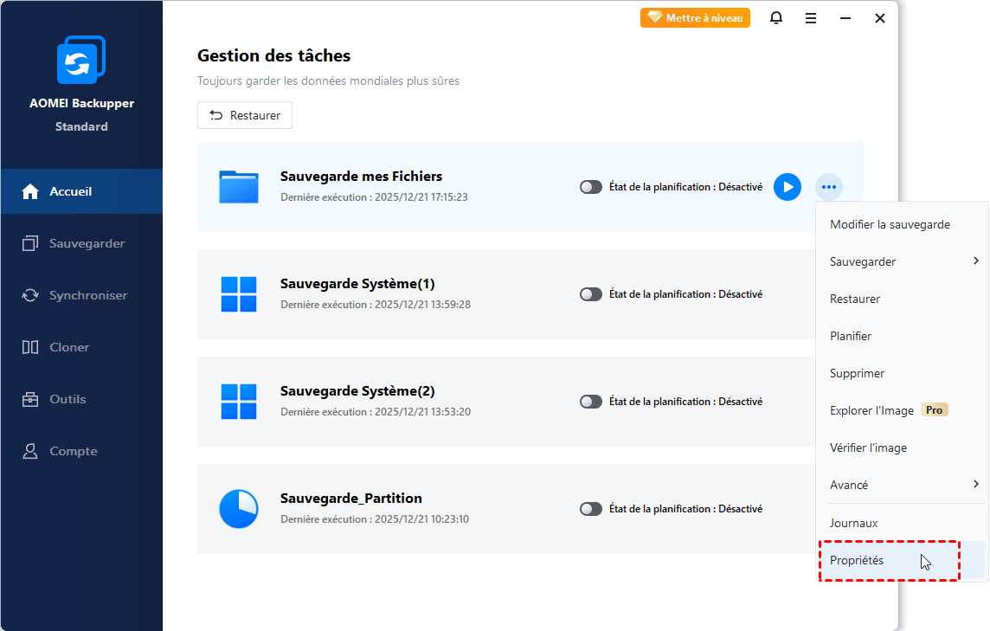
Task: Open the Synchroniser section
Action: (x=87, y=295)
